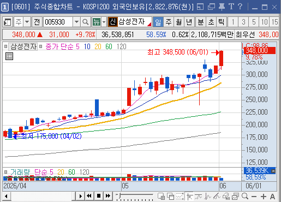The width and height of the screenshot is (281, 202).
Task: Toggle the 종가 단순 moving average checkbox
Action: coord(41,46)
